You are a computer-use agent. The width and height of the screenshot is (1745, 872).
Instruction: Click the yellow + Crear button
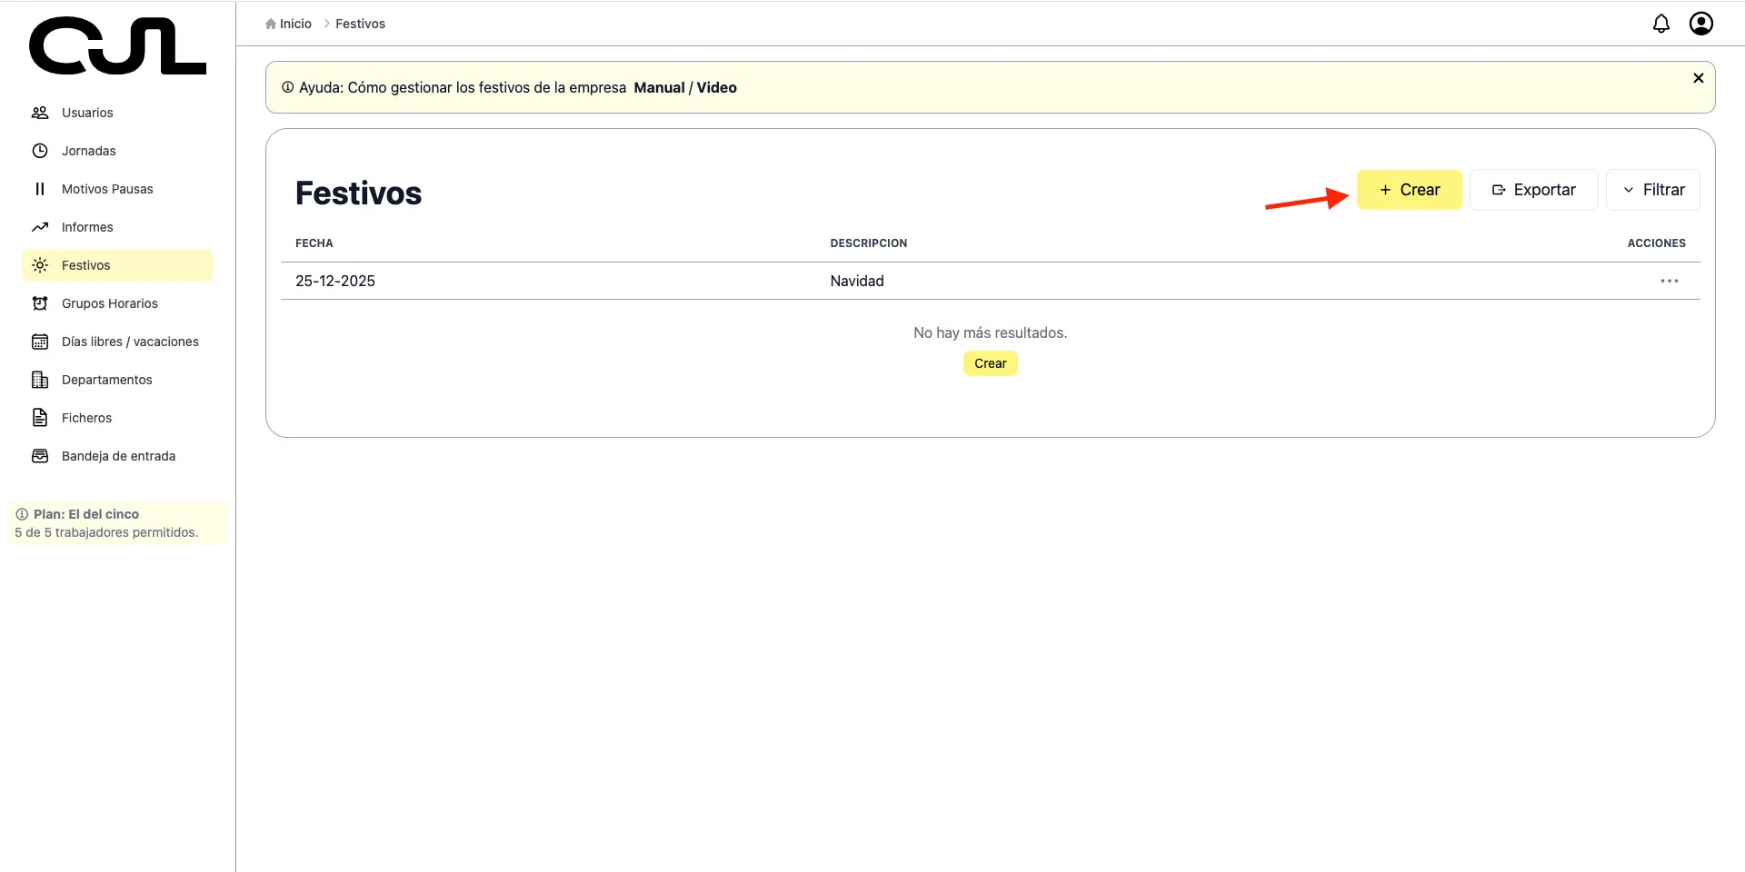(1409, 190)
